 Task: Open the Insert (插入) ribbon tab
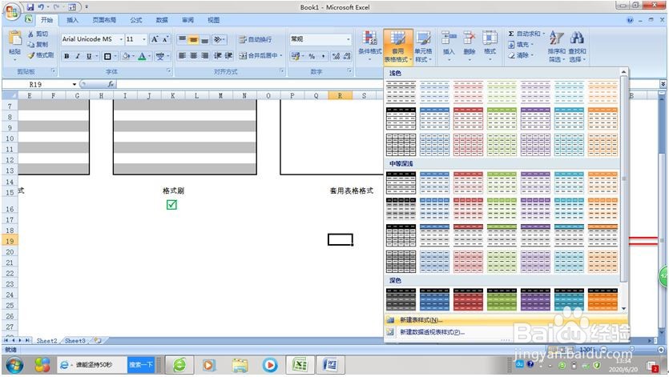tap(73, 20)
